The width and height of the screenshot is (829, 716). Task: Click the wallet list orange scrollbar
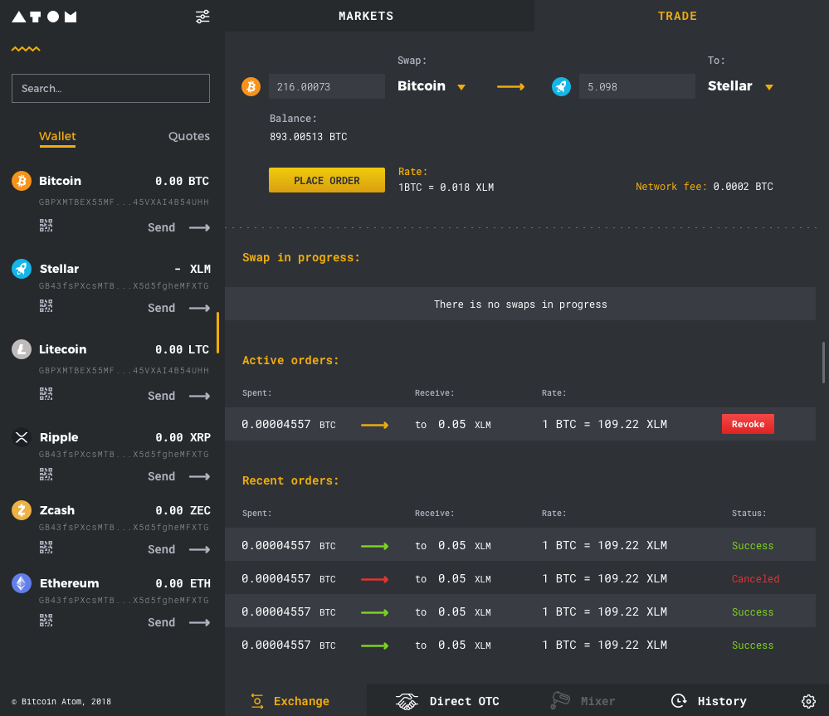pyautogui.click(x=217, y=333)
